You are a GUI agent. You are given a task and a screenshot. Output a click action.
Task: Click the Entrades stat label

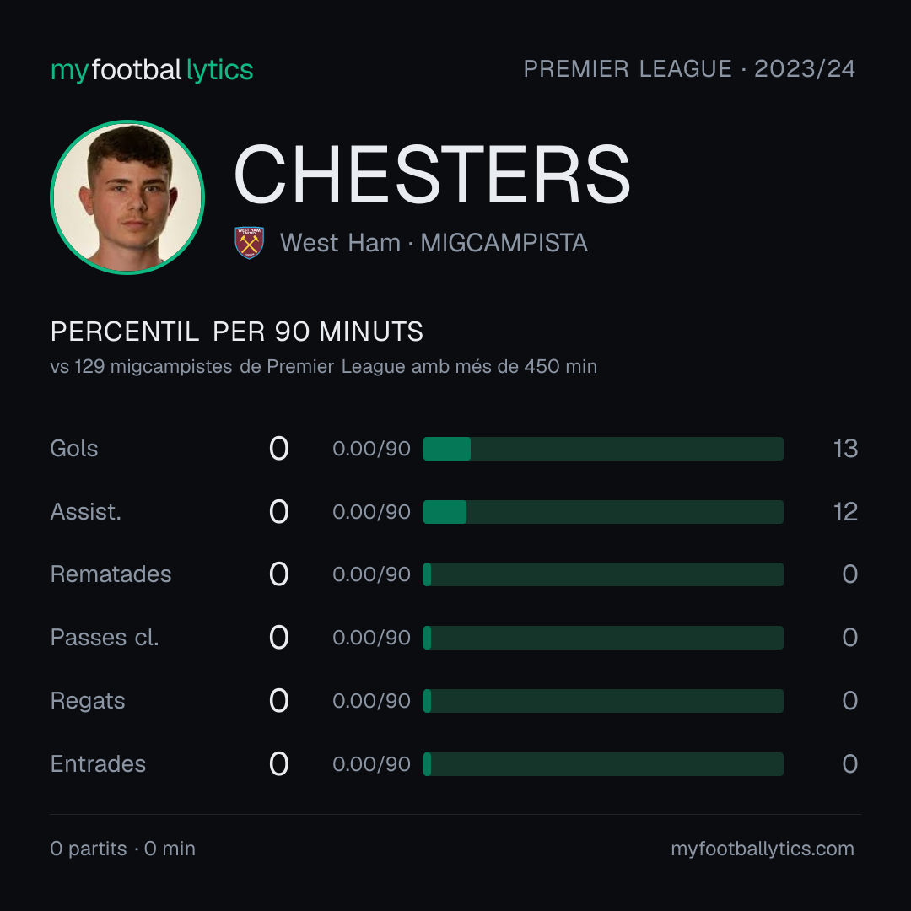click(x=98, y=764)
